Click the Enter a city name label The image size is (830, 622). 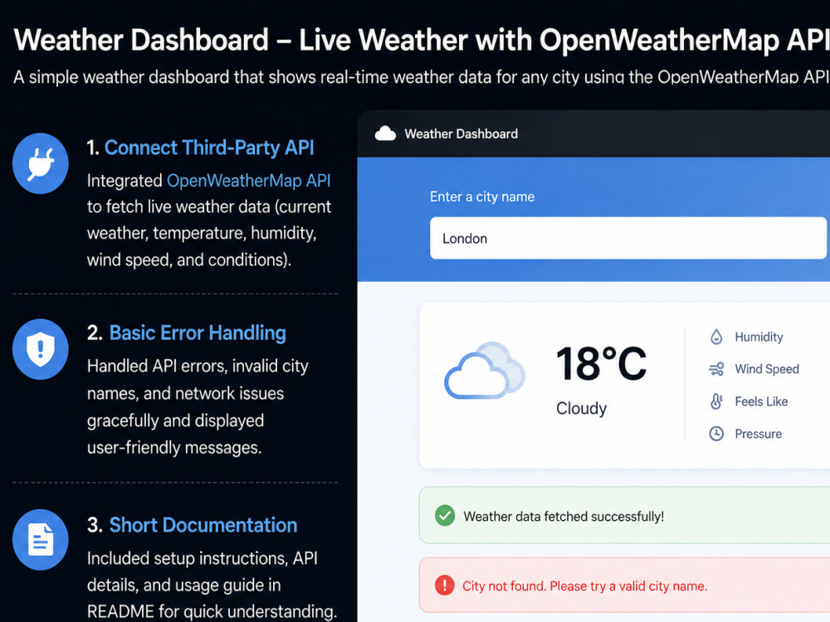coord(482,197)
